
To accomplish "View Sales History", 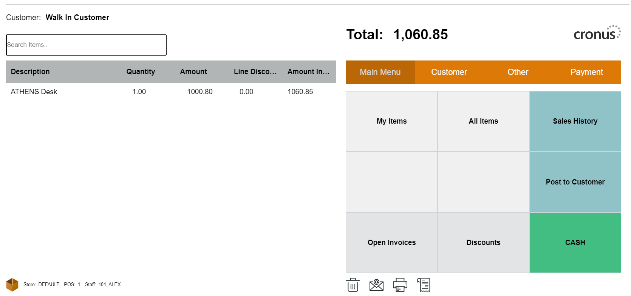I will click(575, 121).
